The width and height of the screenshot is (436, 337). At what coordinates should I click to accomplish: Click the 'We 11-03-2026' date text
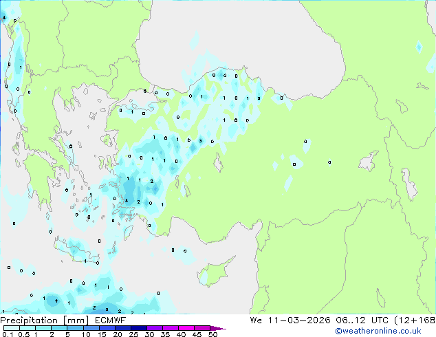[290, 320]
